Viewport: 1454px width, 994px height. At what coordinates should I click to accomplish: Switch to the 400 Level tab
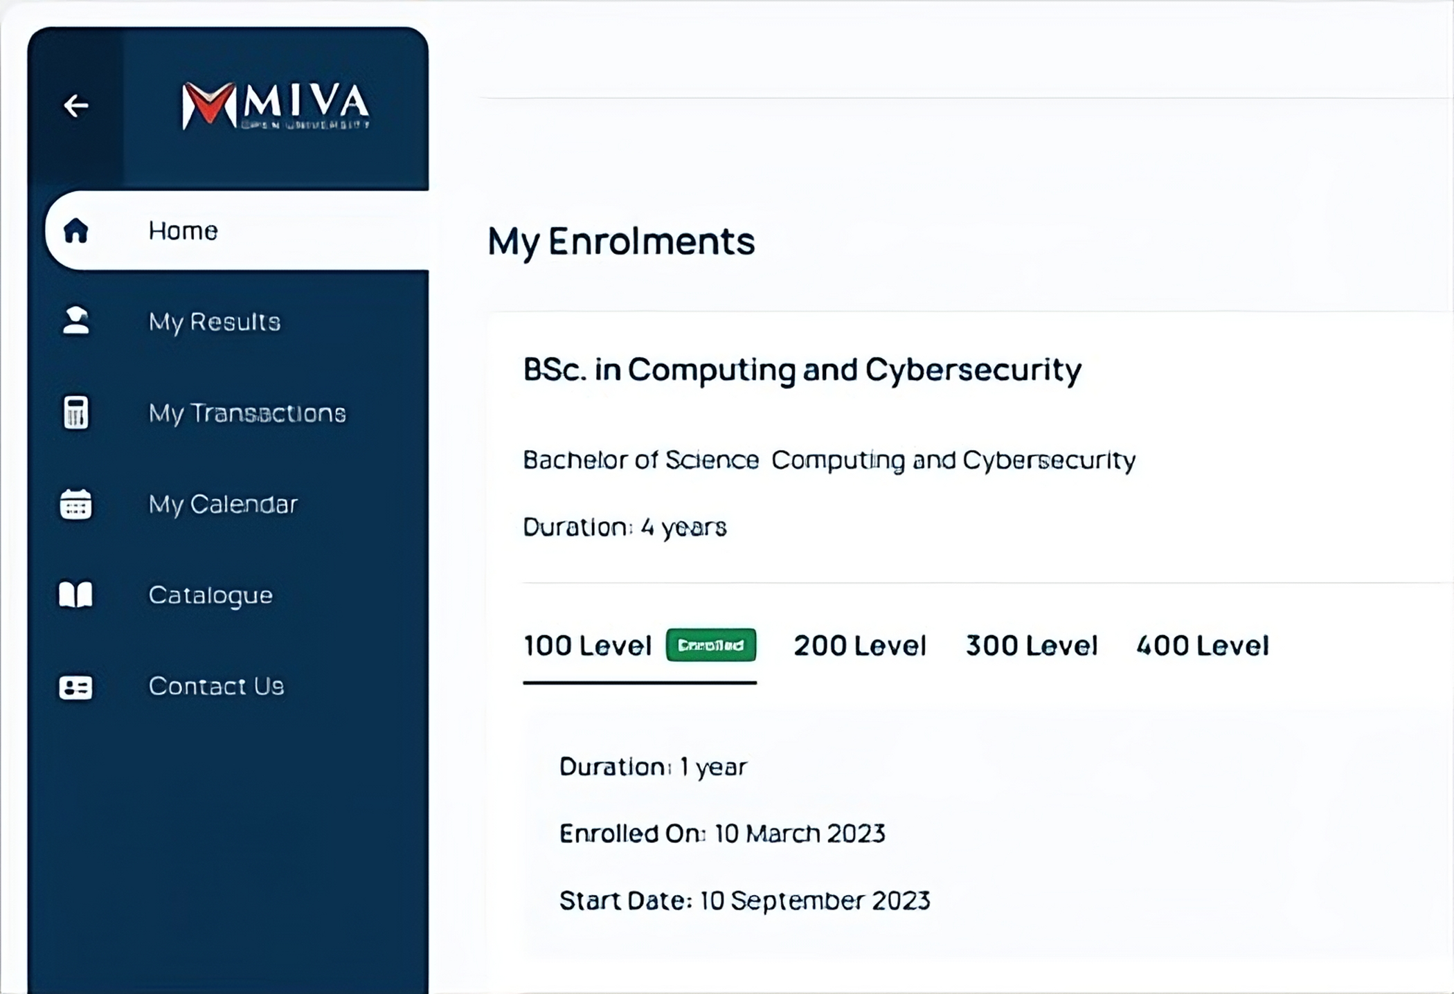pyautogui.click(x=1202, y=646)
